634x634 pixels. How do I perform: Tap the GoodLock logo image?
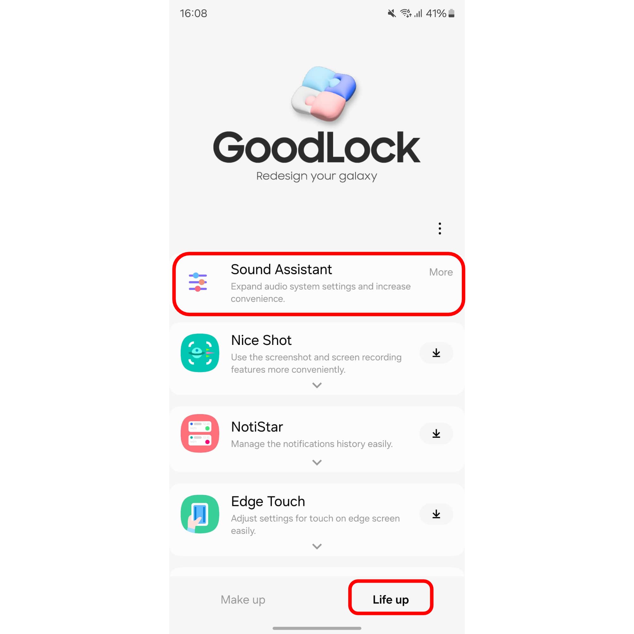[x=324, y=94]
